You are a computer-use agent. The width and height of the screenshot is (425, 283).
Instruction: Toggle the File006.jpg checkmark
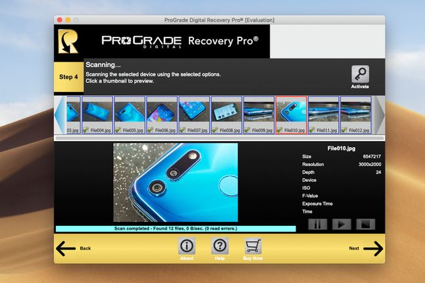click(151, 130)
